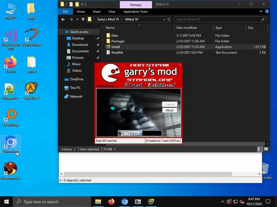Switch to the View ribbon tab
Image resolution: width=277 pixels, height=207 pixels.
click(x=112, y=12)
